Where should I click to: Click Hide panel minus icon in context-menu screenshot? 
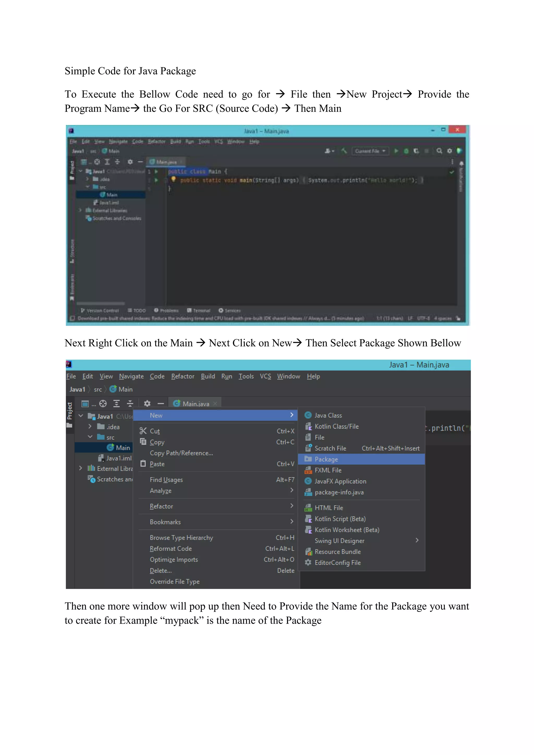tap(160, 404)
